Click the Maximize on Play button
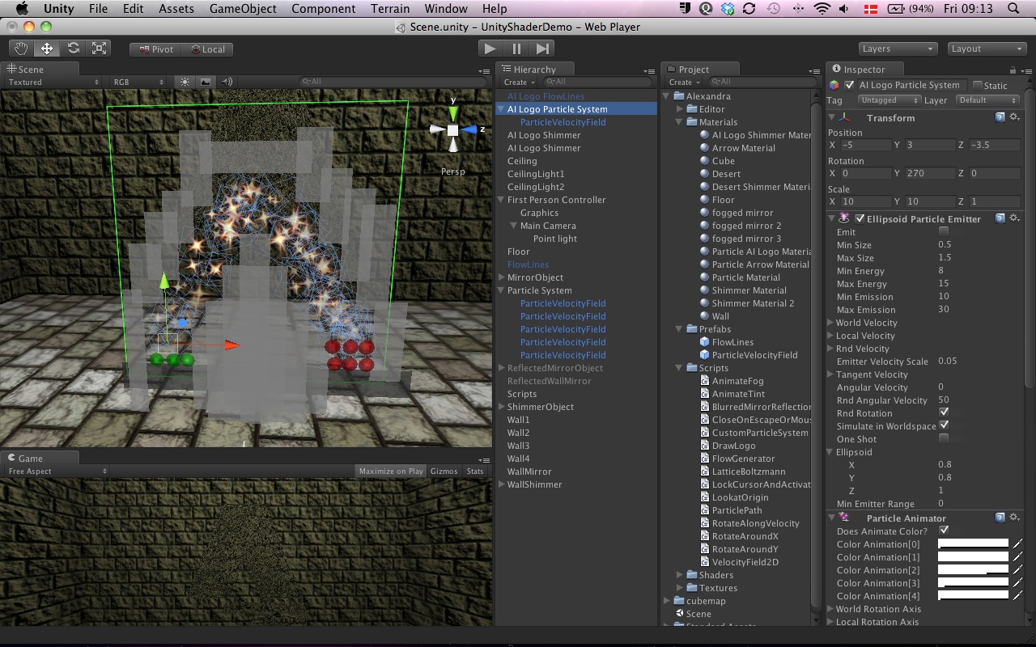1036x647 pixels. [391, 471]
